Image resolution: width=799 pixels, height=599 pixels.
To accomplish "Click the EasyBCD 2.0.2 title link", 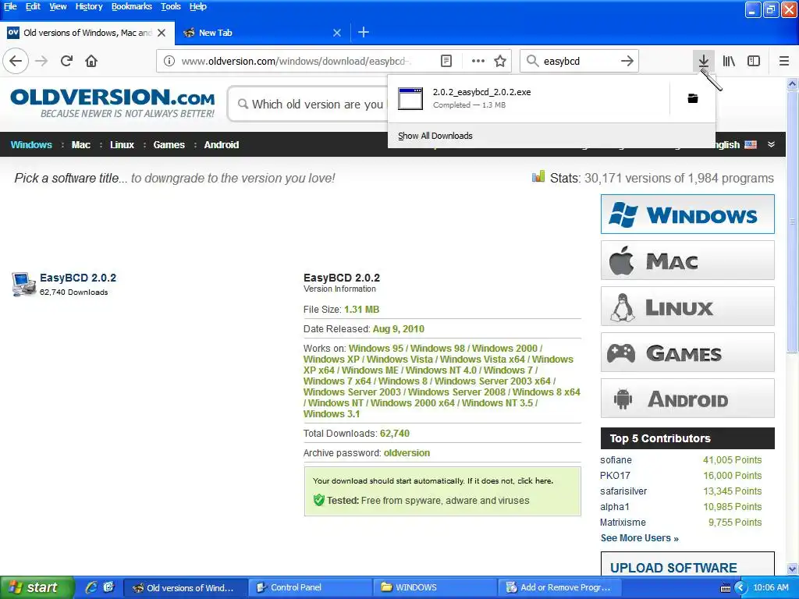I will coord(78,278).
